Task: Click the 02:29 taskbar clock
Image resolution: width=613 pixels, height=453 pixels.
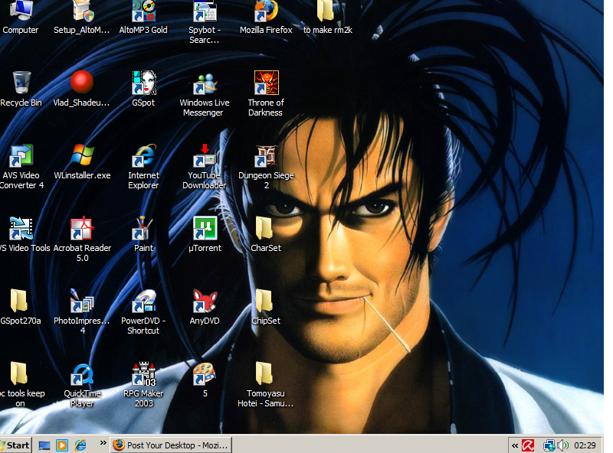Action: (585, 445)
